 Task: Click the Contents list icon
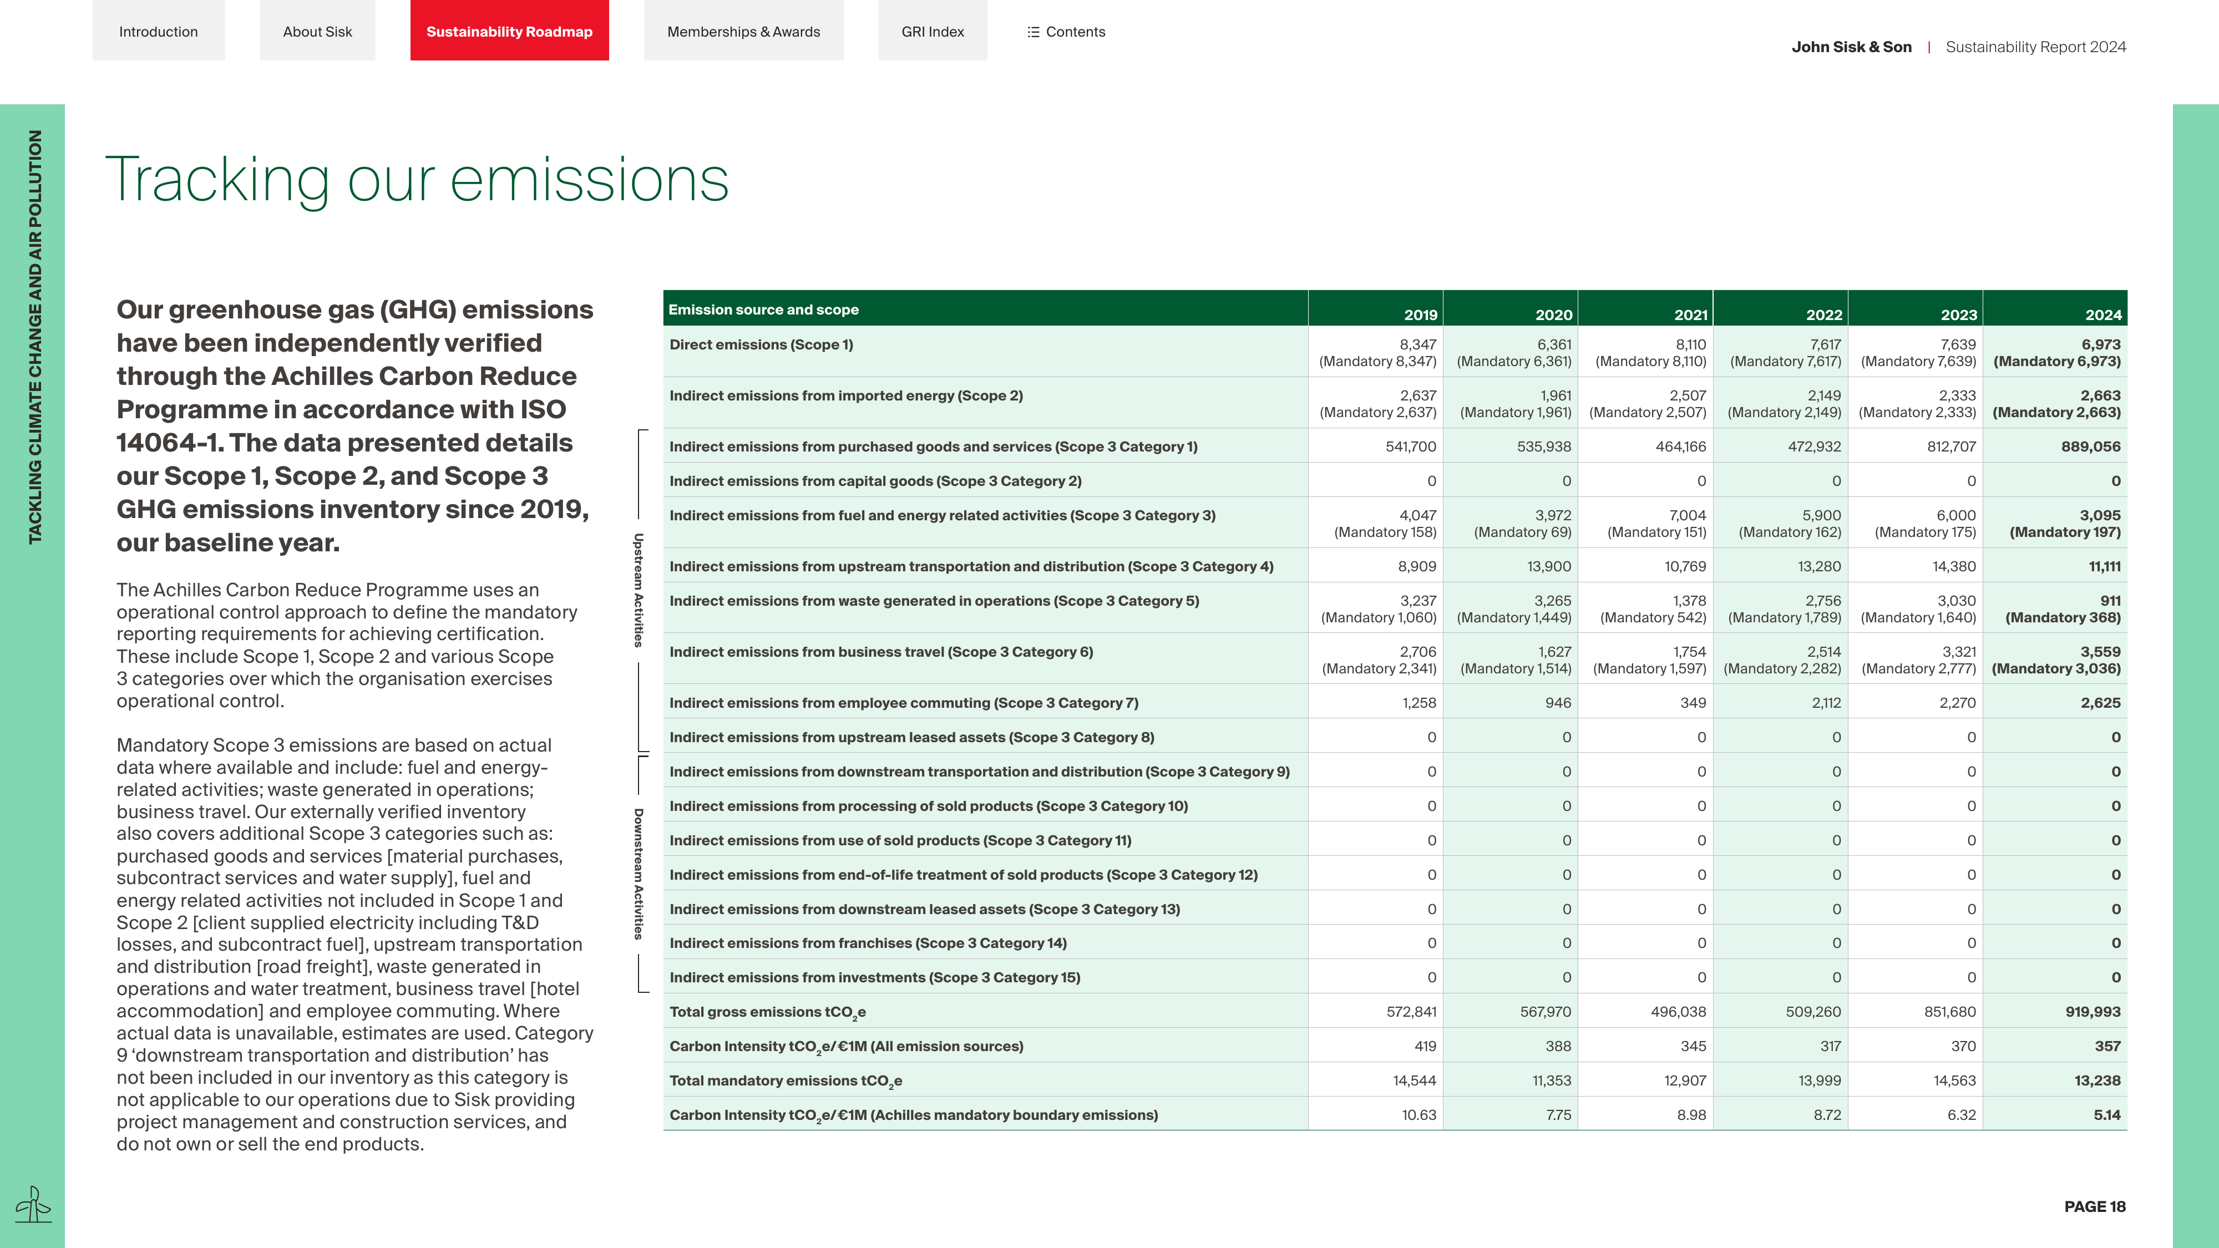1033,32
